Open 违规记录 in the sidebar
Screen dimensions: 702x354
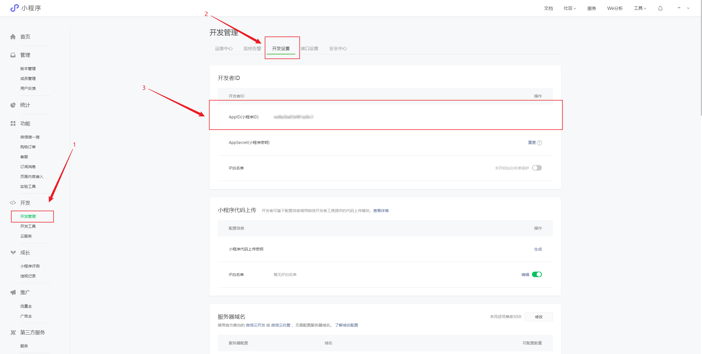pos(28,276)
